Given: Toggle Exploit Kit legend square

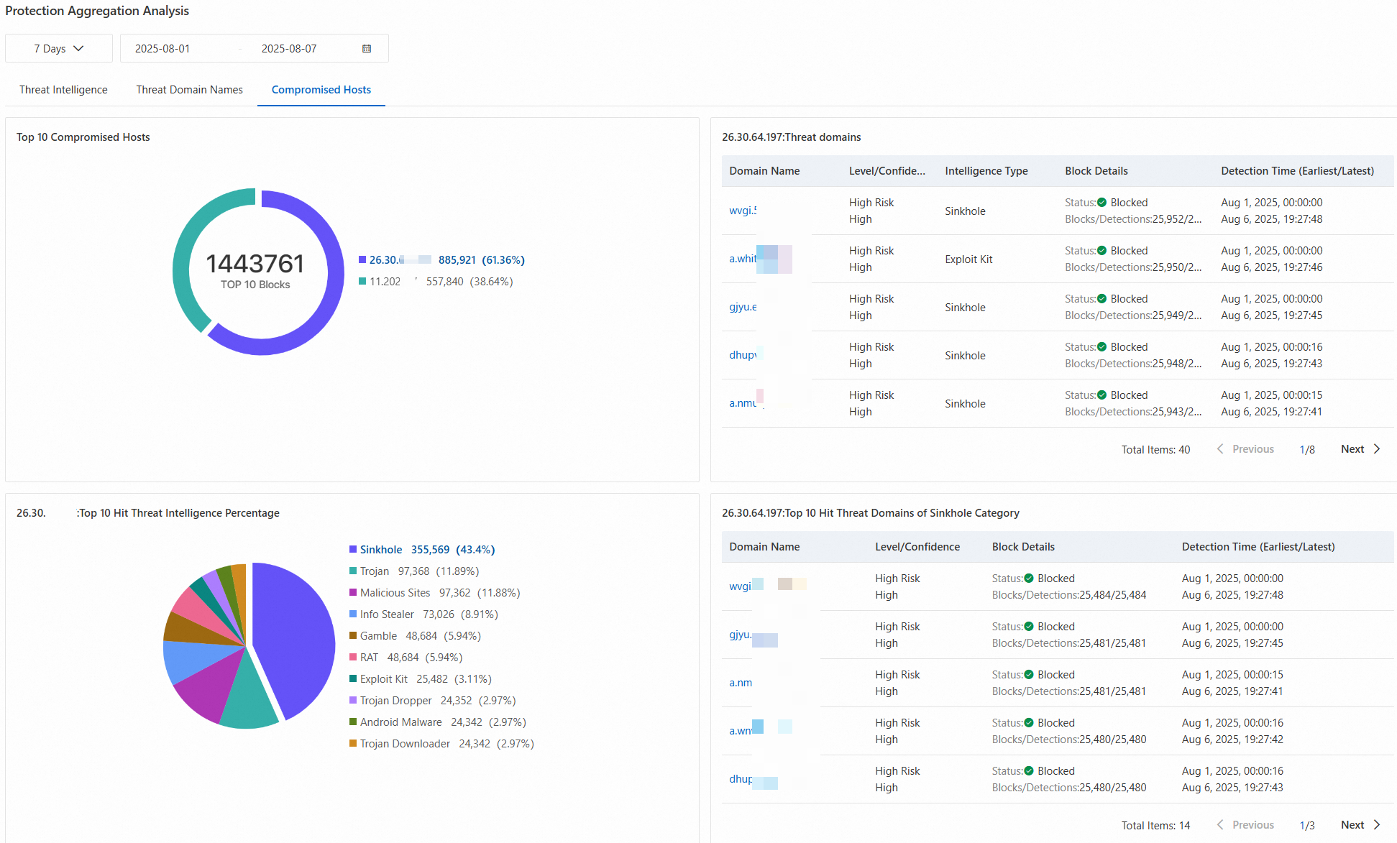Looking at the screenshot, I should tap(353, 679).
